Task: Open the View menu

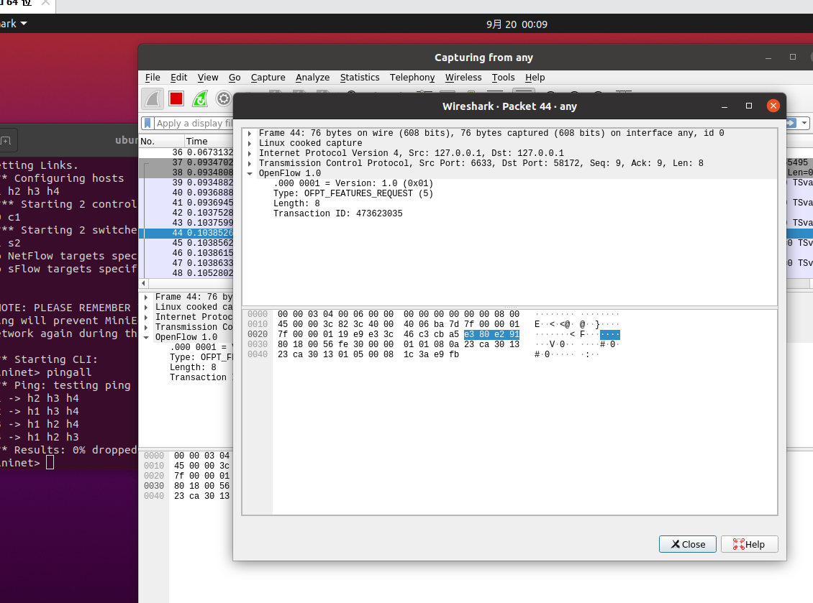Action: pos(208,77)
